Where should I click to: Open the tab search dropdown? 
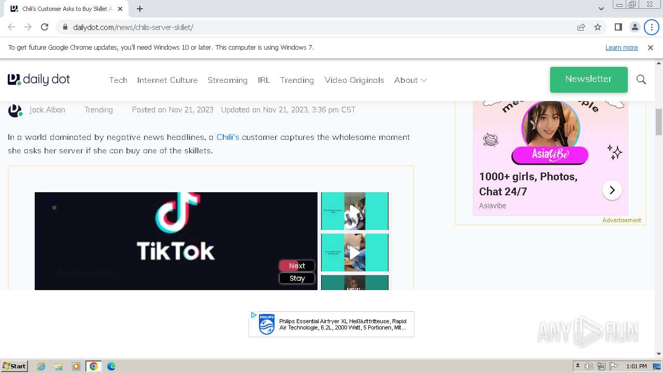pos(601,9)
